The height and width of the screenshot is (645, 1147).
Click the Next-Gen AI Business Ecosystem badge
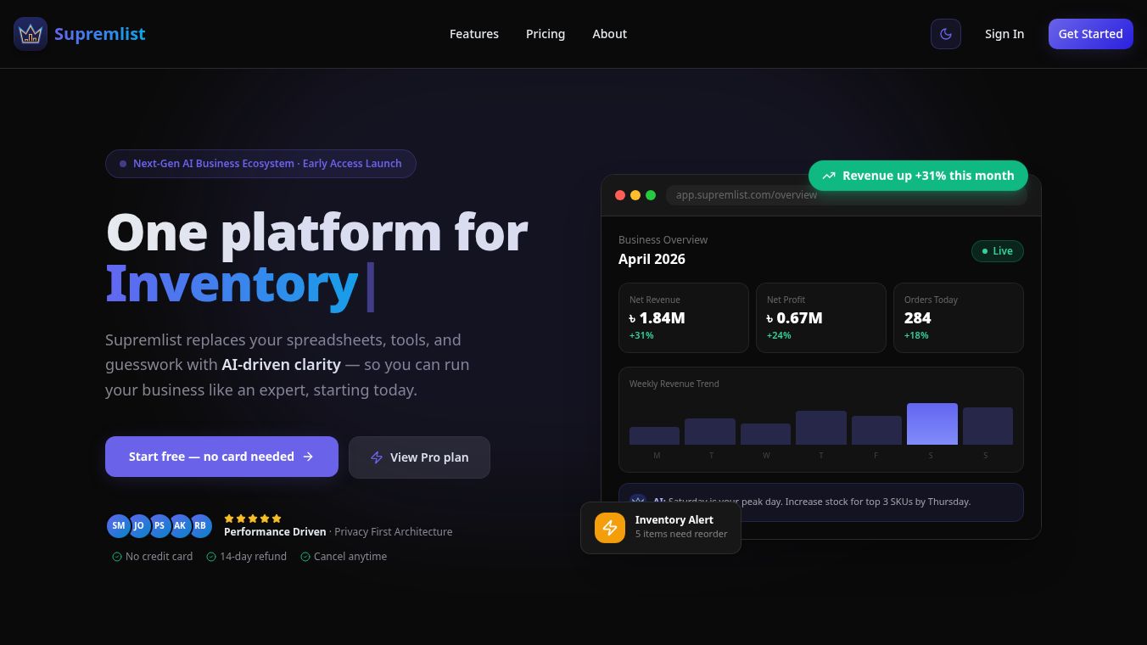tap(260, 164)
